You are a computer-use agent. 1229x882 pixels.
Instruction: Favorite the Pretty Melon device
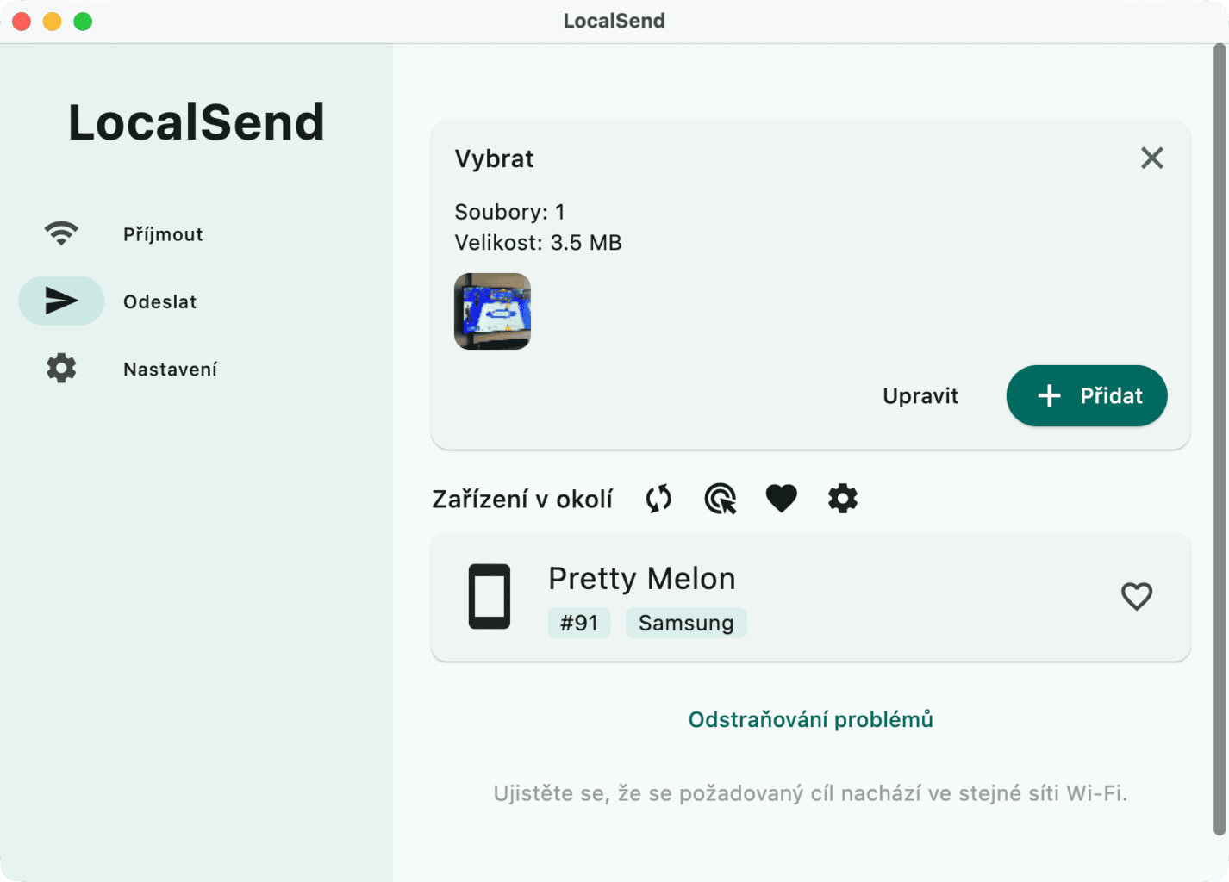pyautogui.click(x=1137, y=596)
